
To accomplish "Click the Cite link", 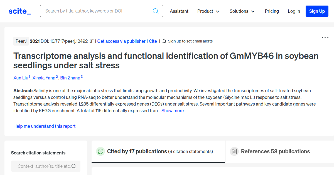I will (x=153, y=41).
